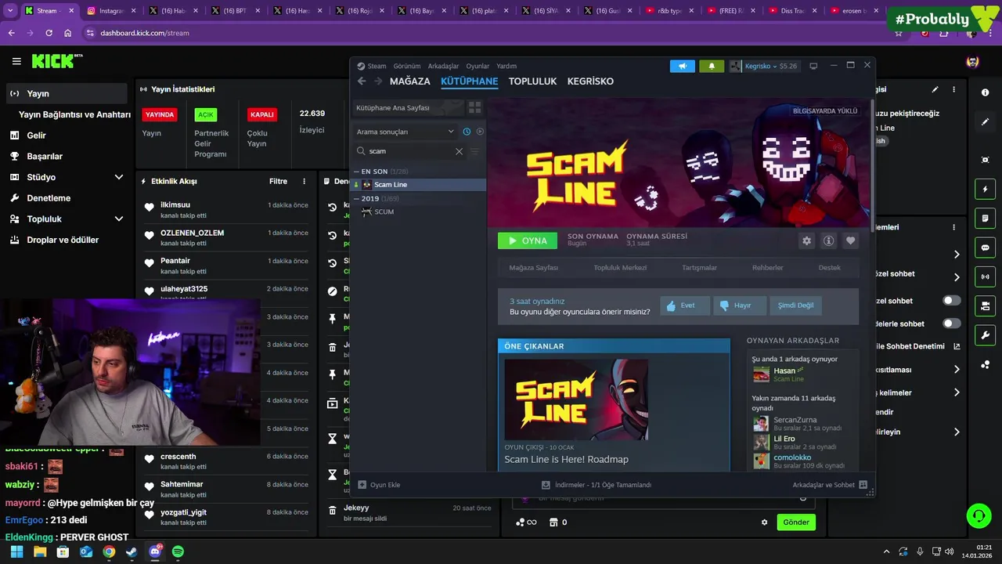Click the lightning bolt icon in Kick right sidebar
The height and width of the screenshot is (564, 1002).
(985, 189)
